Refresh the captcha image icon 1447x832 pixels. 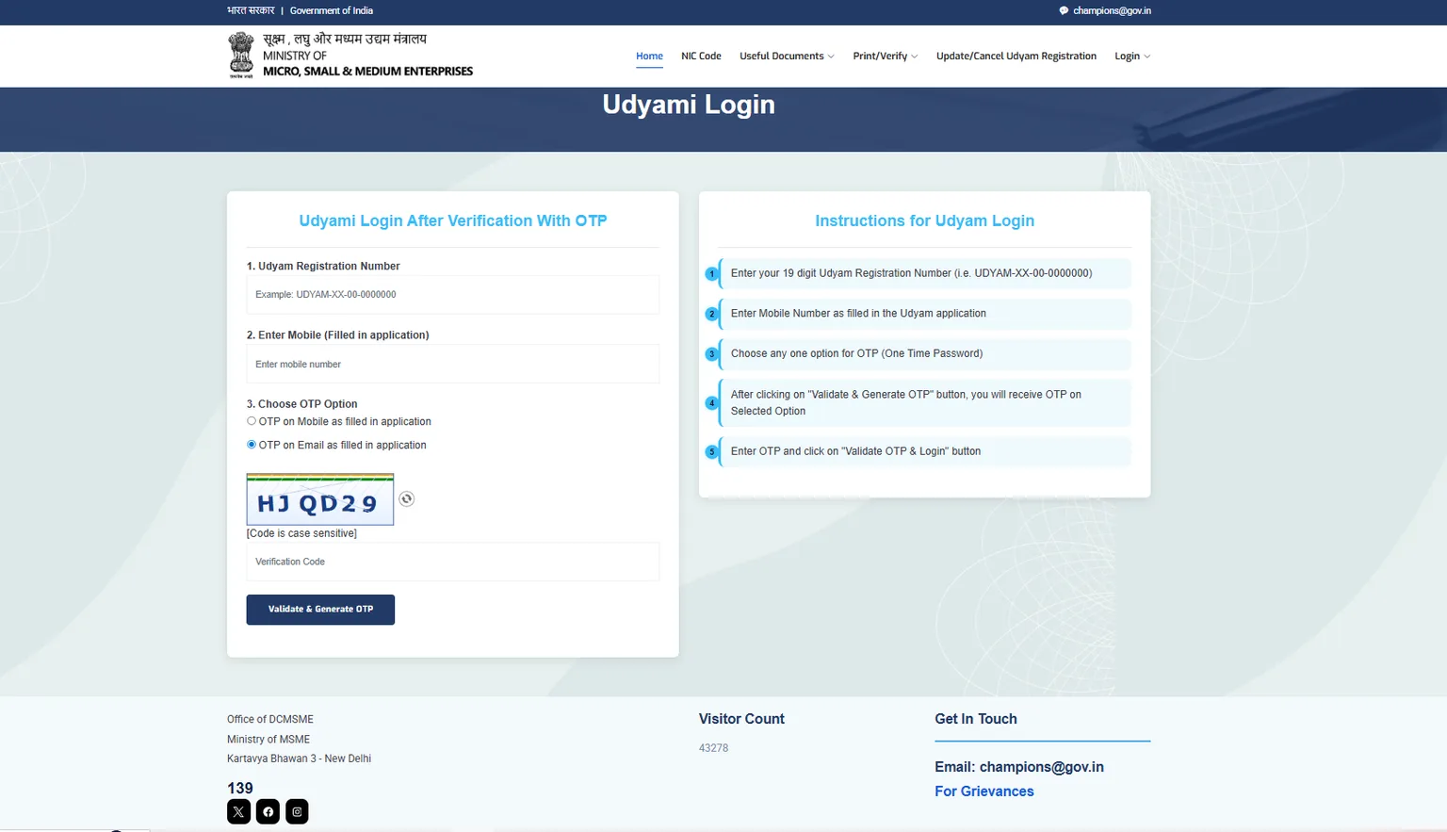(406, 499)
